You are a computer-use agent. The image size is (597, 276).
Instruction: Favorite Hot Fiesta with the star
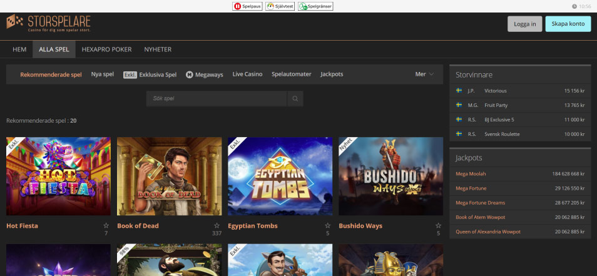(x=106, y=225)
